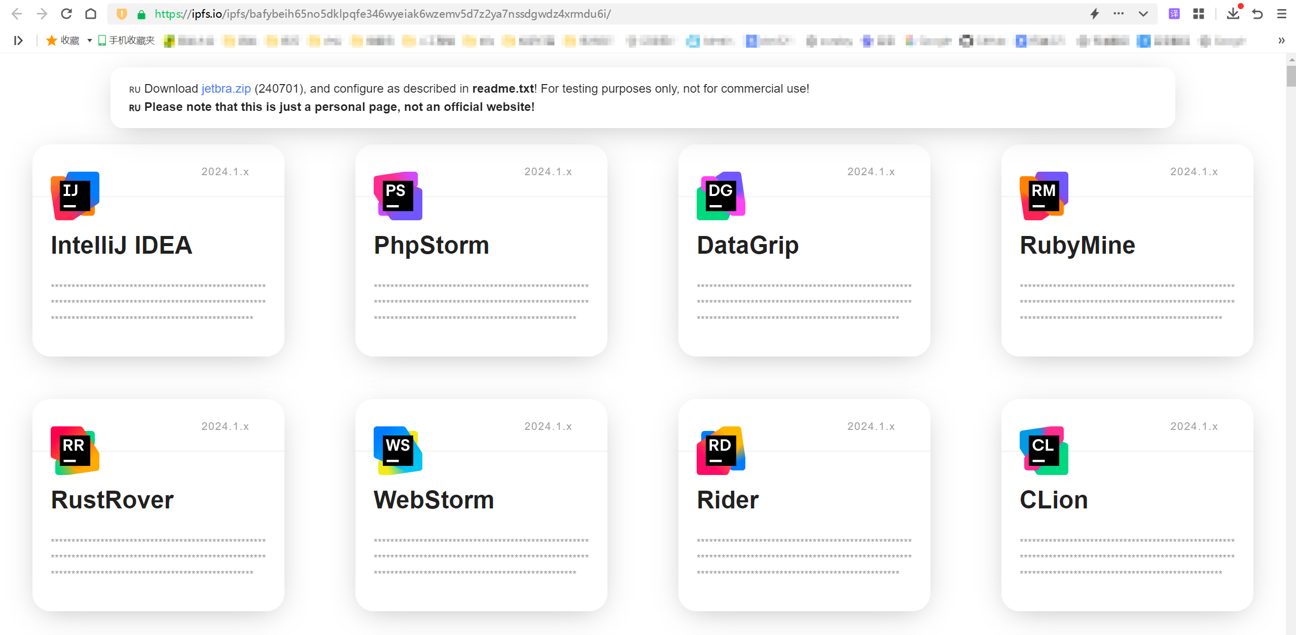
Task: Click the browser back button
Action: click(x=17, y=14)
